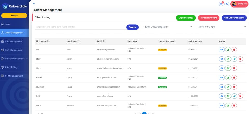This screenshot has width=249, height=114.
Task: Click Completed status for Rachel Layco
Action: [162, 78]
